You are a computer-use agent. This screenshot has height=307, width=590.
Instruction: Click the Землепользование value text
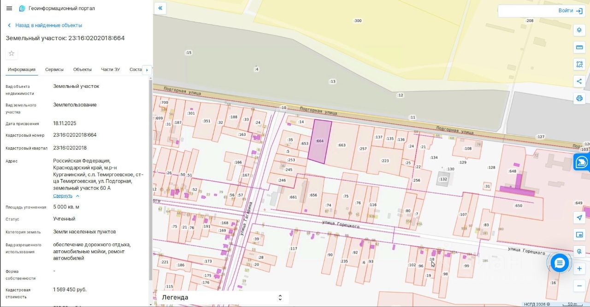pyautogui.click(x=75, y=104)
